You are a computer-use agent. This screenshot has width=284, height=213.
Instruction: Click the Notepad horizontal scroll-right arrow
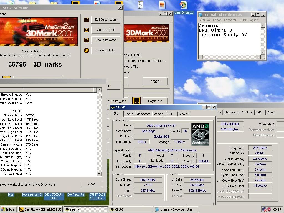coord(258,57)
